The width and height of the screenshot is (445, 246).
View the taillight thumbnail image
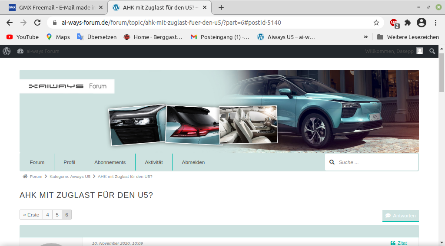tap(193, 125)
